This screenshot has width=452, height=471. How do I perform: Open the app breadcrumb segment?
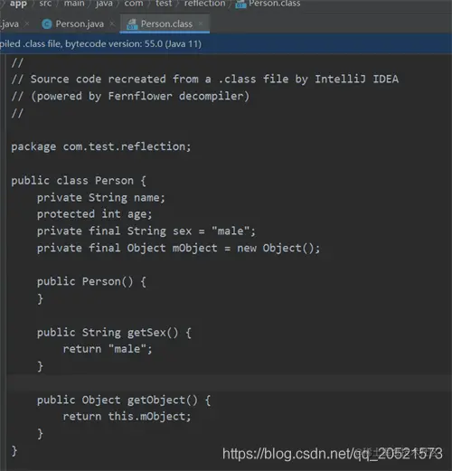[18, 4]
